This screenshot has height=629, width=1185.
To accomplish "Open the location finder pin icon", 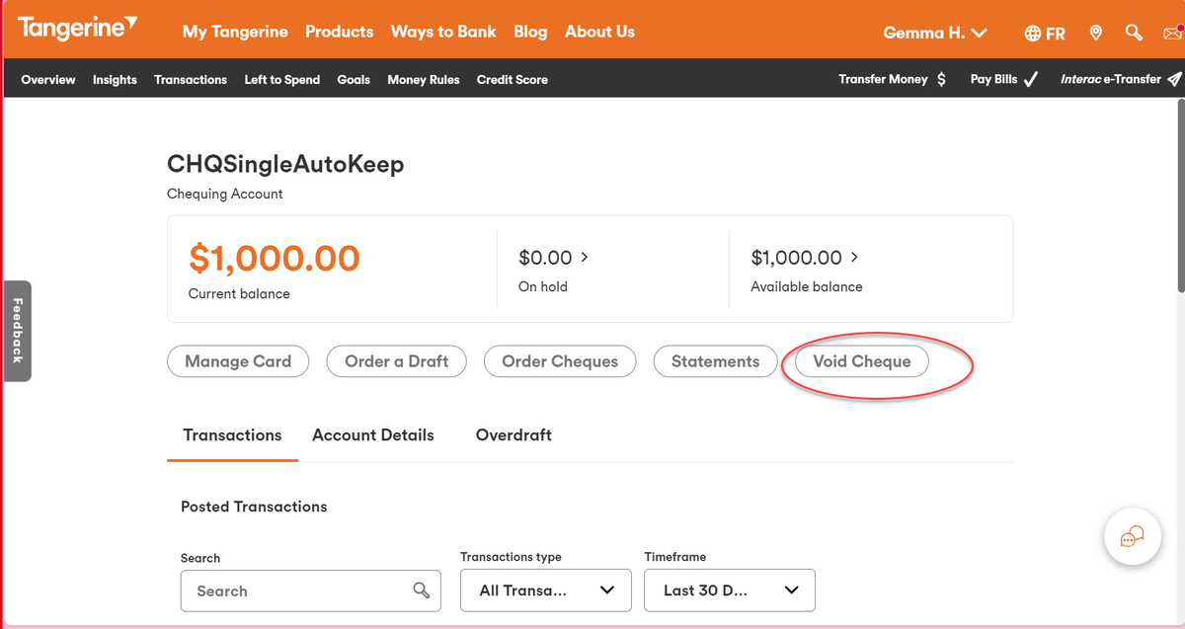I will [x=1095, y=33].
